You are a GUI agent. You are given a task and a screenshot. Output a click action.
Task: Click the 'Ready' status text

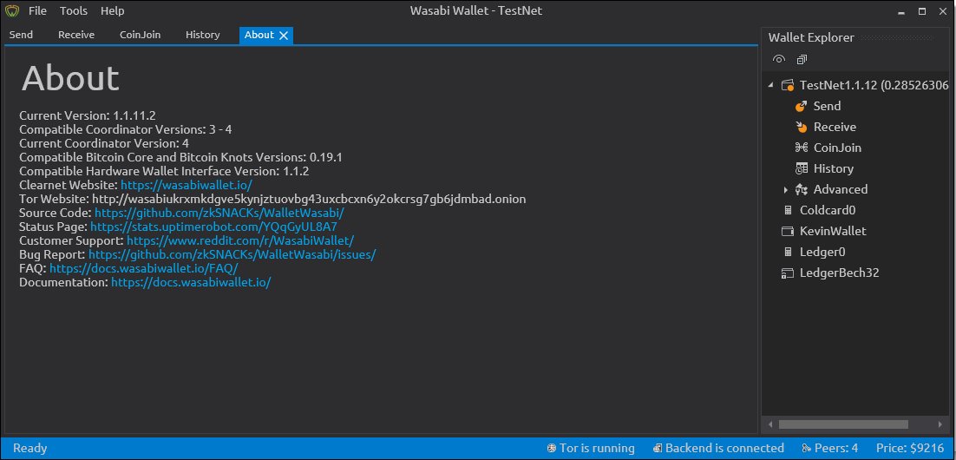pyautogui.click(x=29, y=449)
